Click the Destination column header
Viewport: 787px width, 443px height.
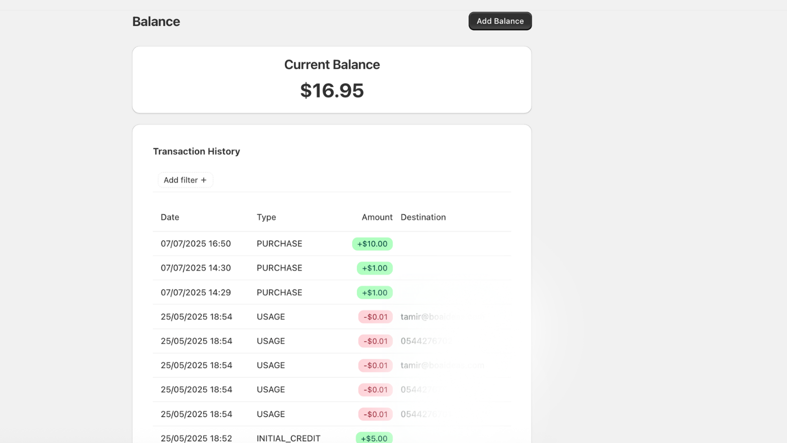click(423, 217)
